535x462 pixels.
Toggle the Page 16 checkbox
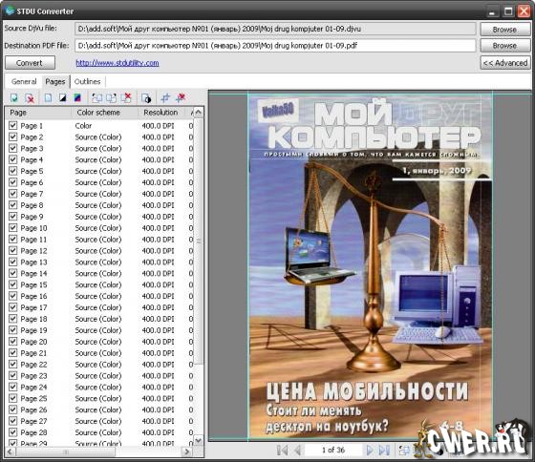pos(13,296)
